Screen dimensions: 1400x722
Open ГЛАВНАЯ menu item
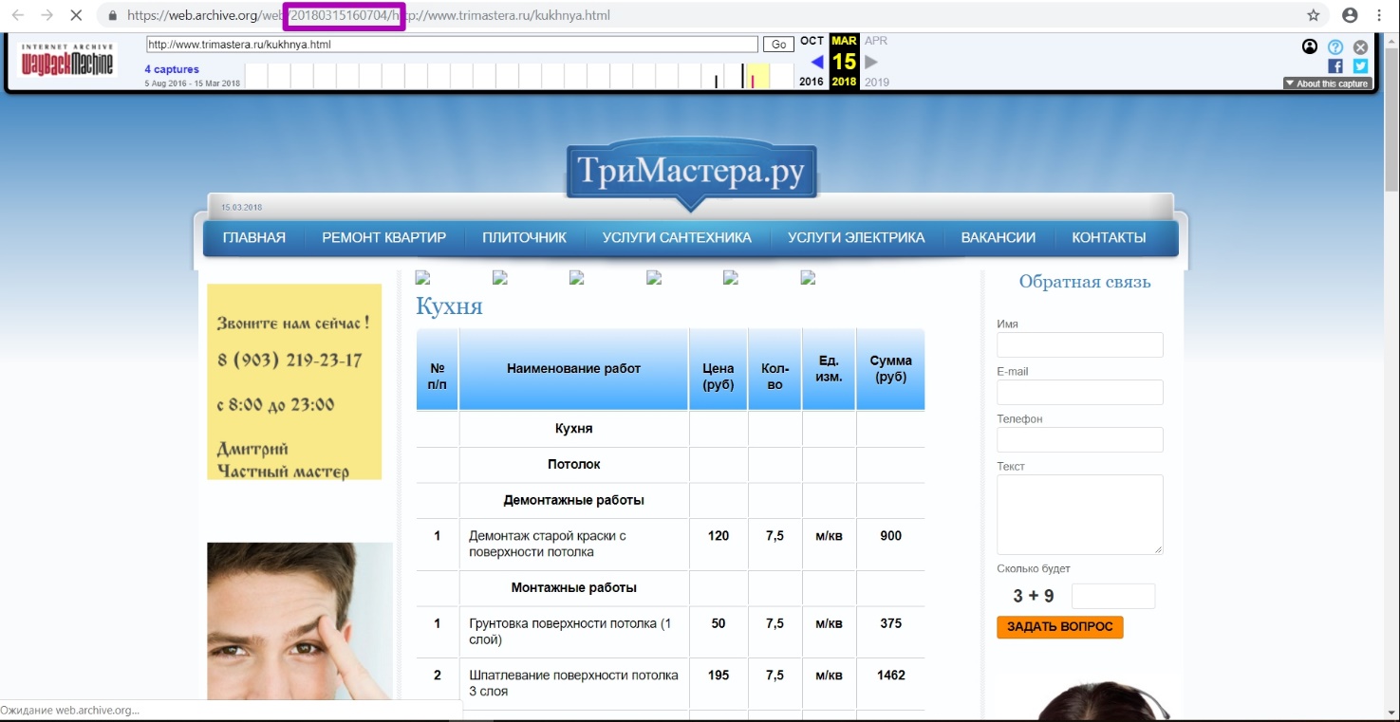(x=254, y=238)
